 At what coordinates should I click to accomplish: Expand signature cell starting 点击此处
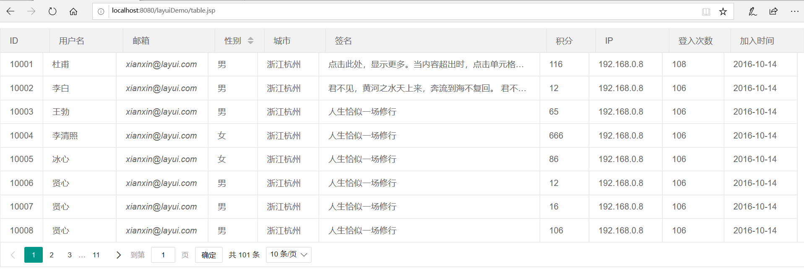[x=429, y=64]
